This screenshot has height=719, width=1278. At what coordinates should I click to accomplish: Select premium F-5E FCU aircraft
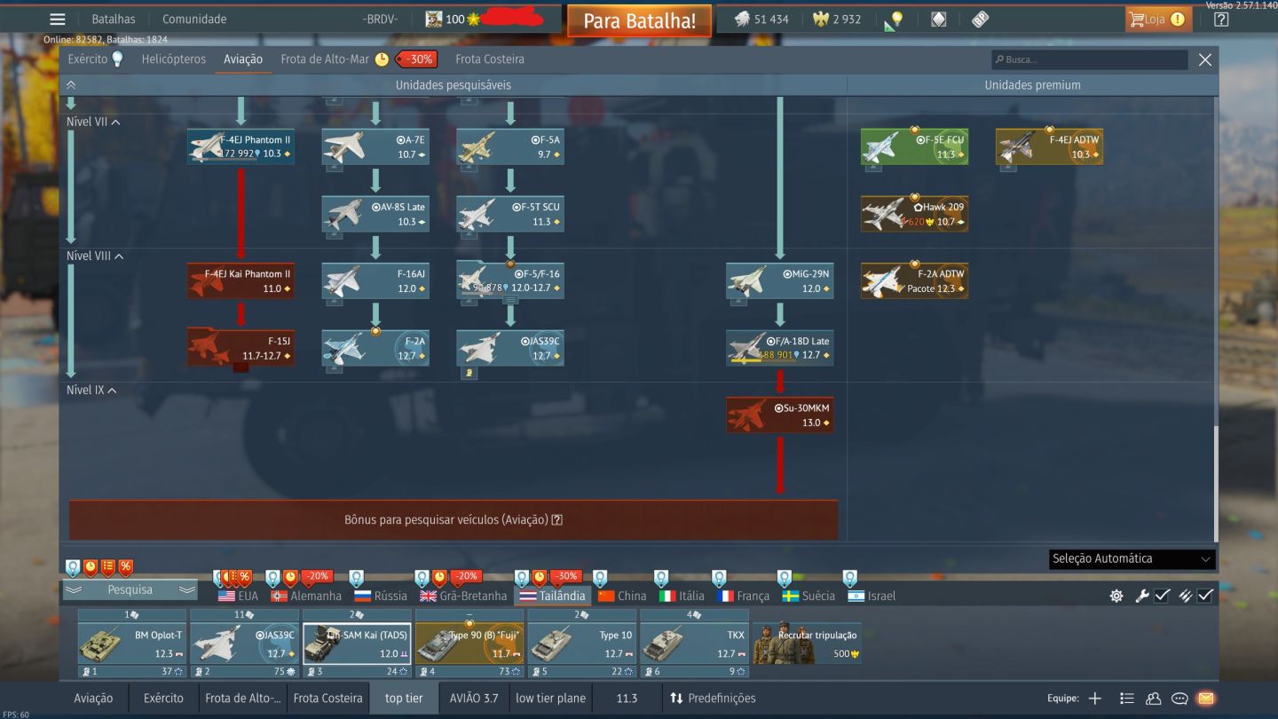tap(915, 146)
